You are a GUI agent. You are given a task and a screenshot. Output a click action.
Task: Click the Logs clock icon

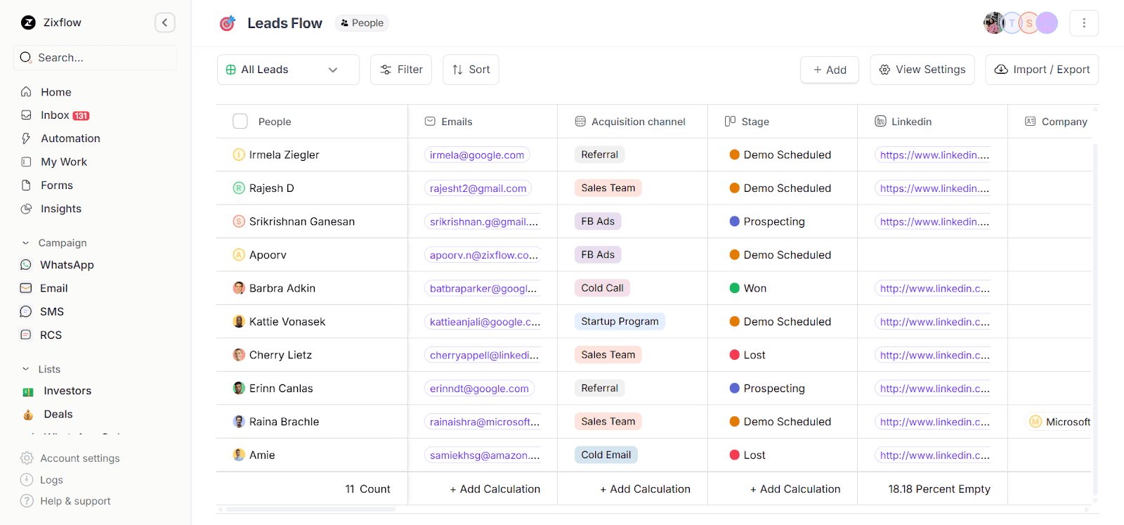pyautogui.click(x=27, y=479)
